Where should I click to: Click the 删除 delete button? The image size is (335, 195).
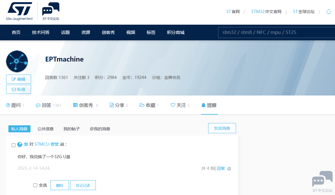(60, 185)
